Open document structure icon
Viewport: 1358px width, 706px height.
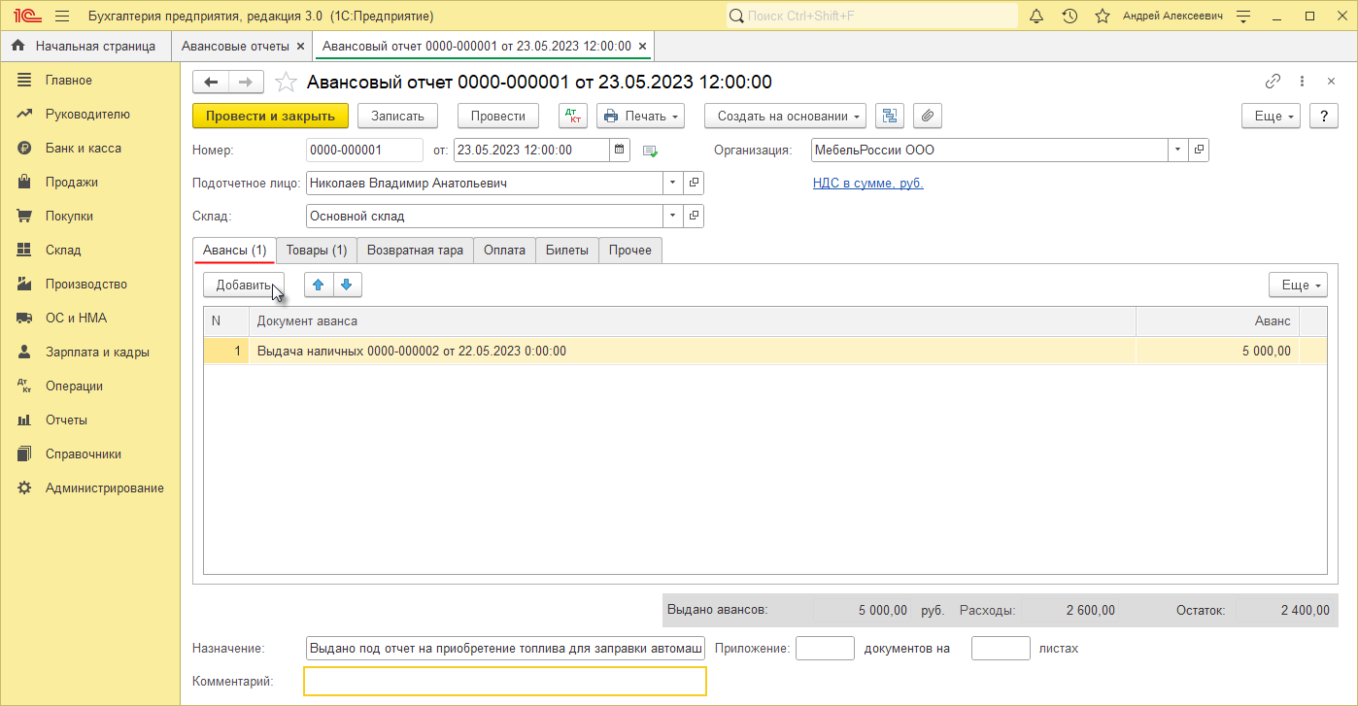[890, 116]
